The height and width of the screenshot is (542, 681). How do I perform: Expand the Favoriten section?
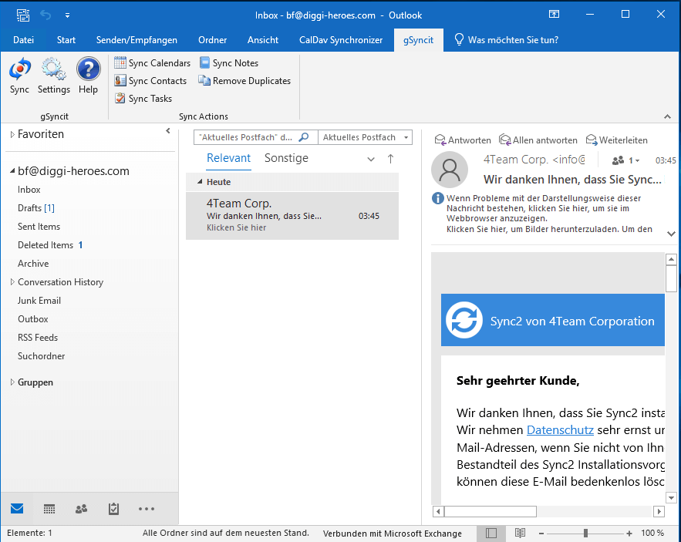click(12, 135)
